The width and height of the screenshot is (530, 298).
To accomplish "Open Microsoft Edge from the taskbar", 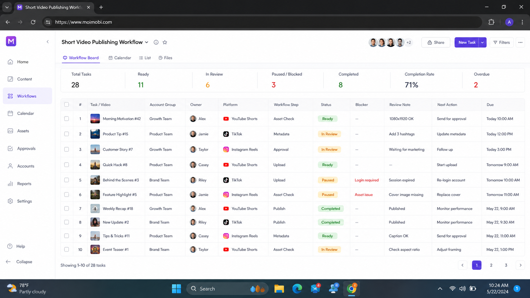I will pos(297,288).
